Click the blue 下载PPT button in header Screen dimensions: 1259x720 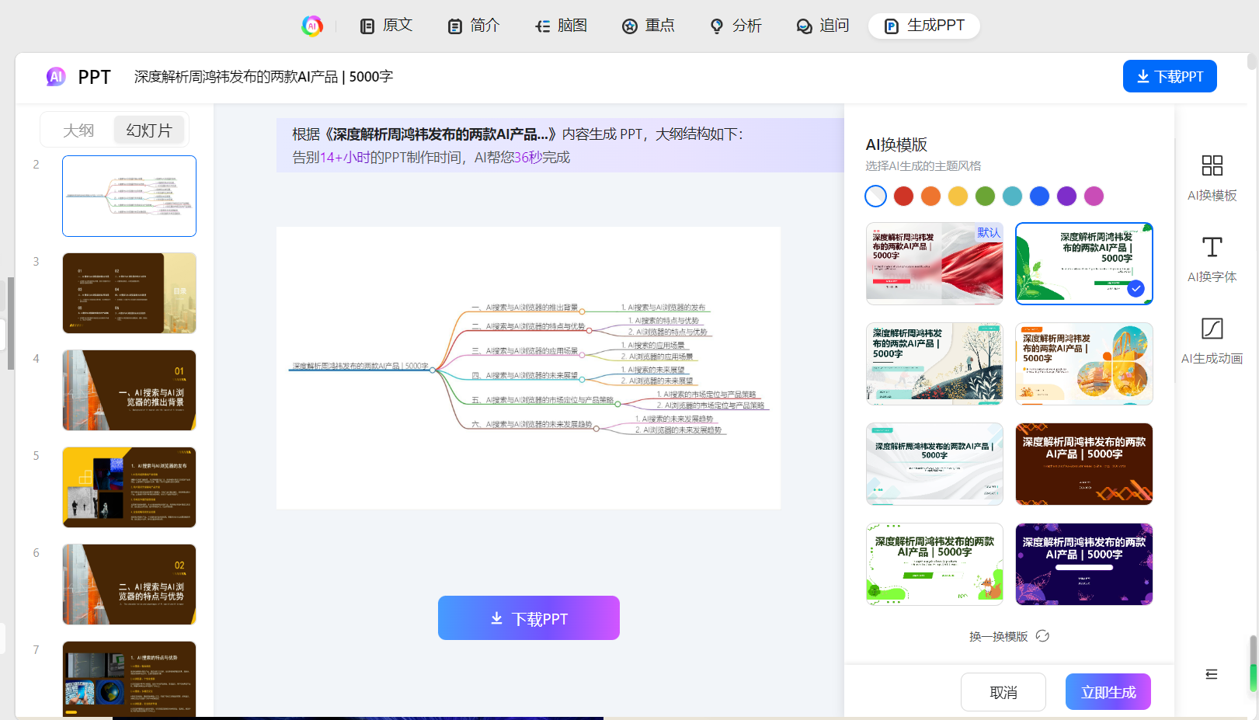point(1170,76)
